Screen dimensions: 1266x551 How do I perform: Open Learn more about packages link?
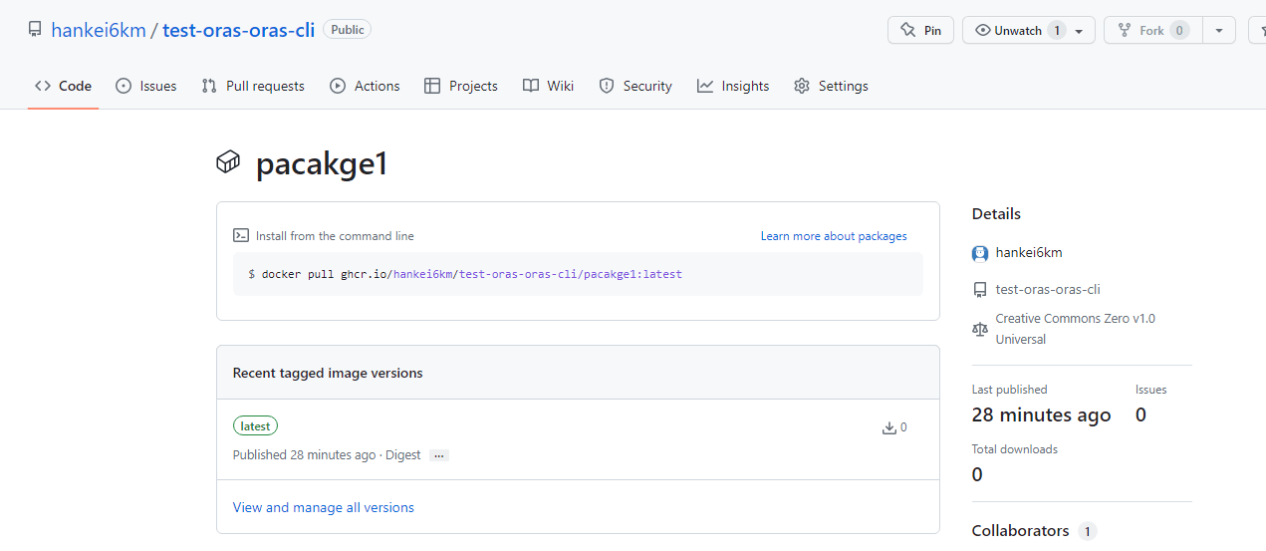pos(834,236)
